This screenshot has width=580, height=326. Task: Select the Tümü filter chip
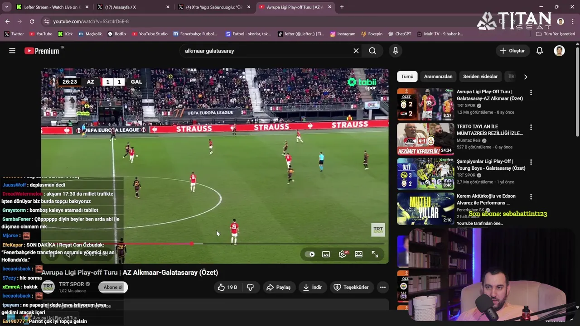pos(407,77)
